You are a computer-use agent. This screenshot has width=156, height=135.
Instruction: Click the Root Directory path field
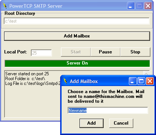[x=77, y=21]
